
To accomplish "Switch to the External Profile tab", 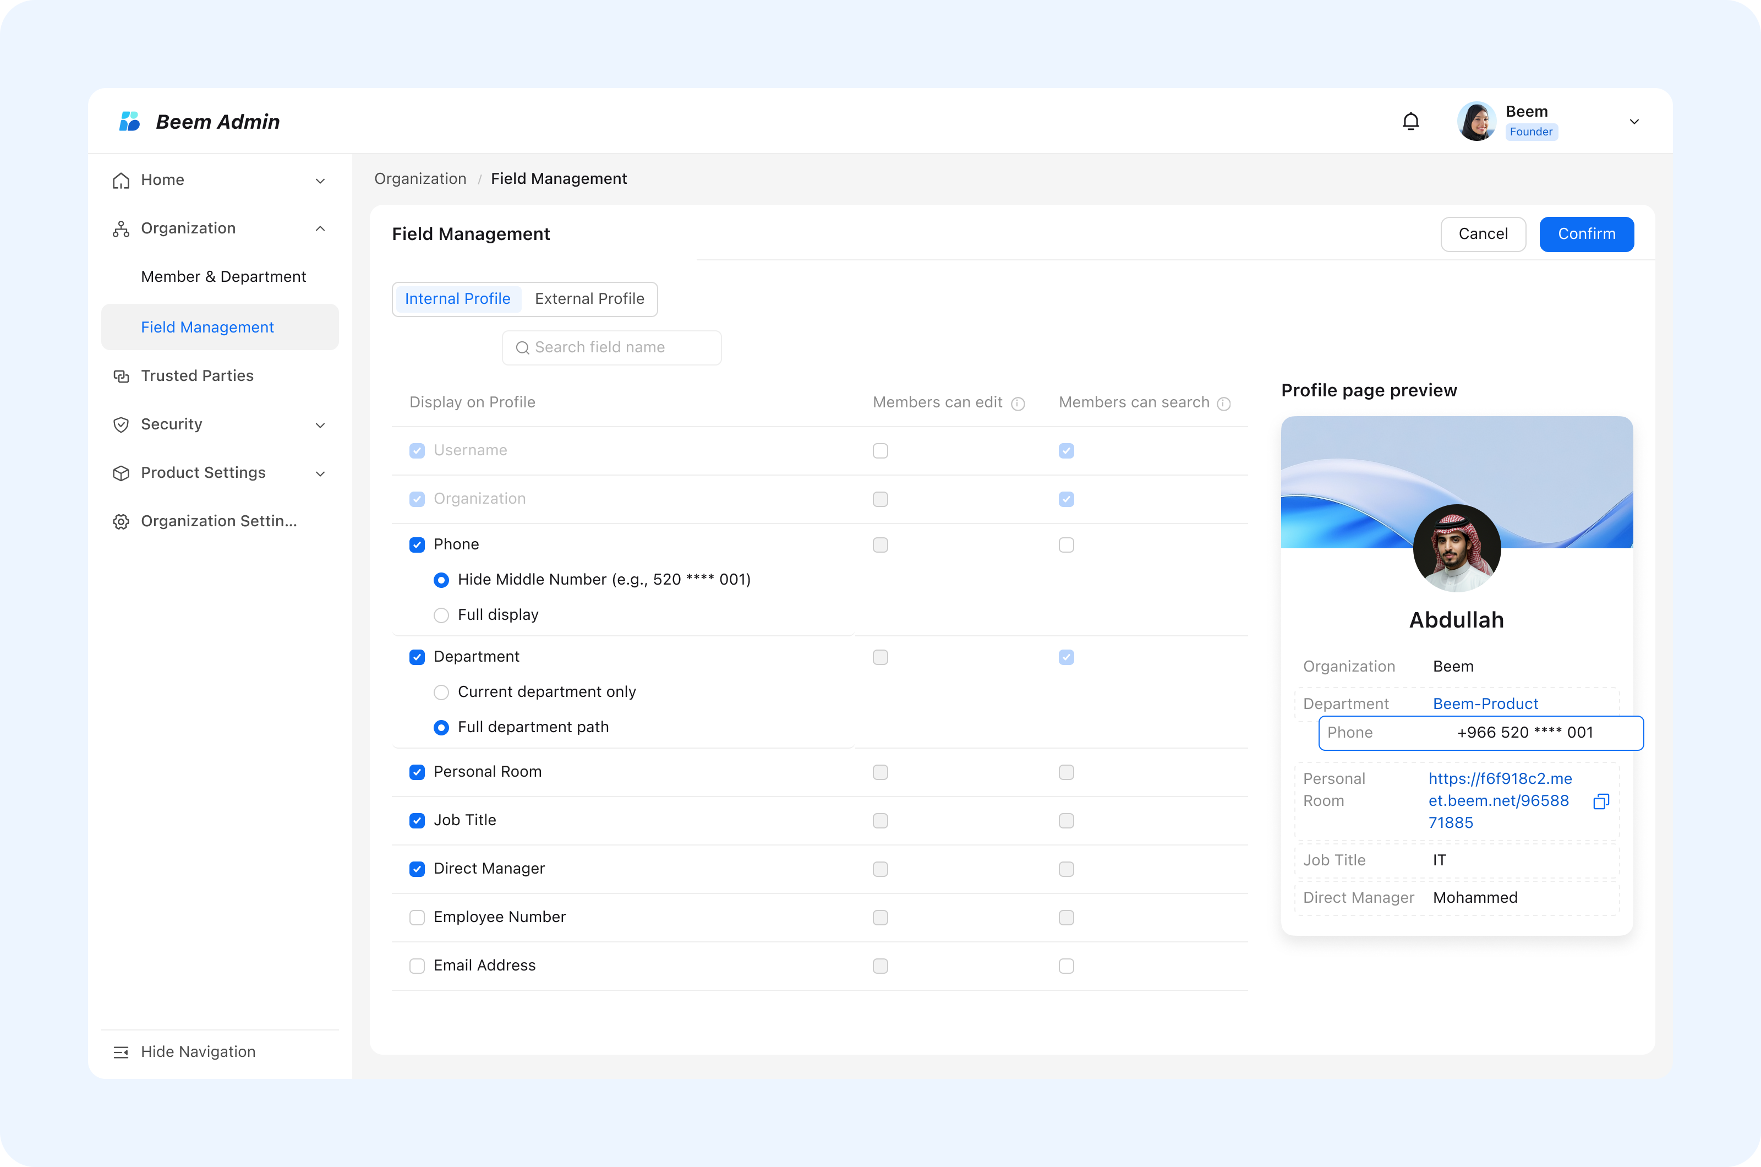I will pos(589,299).
